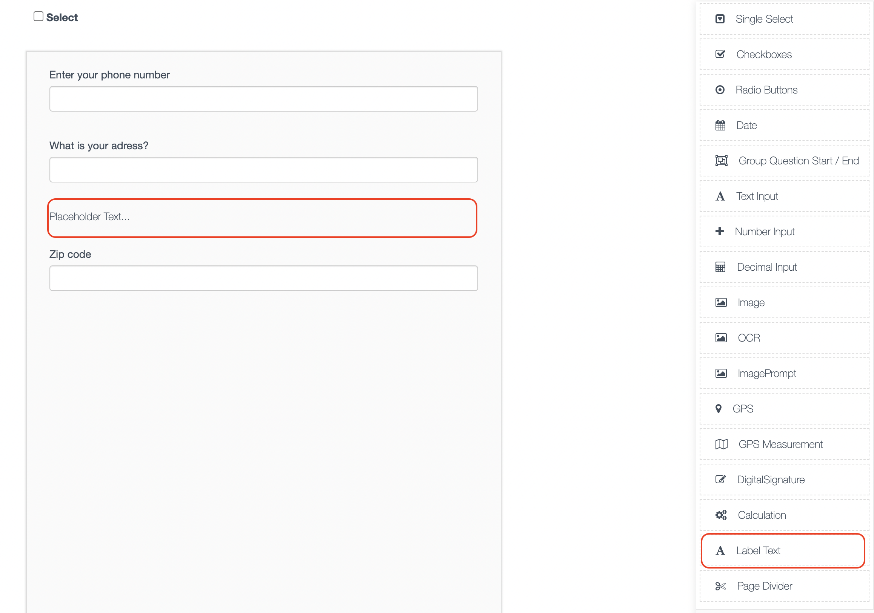Add a Label Text element
This screenshot has height=613, width=874.
pos(759,550)
